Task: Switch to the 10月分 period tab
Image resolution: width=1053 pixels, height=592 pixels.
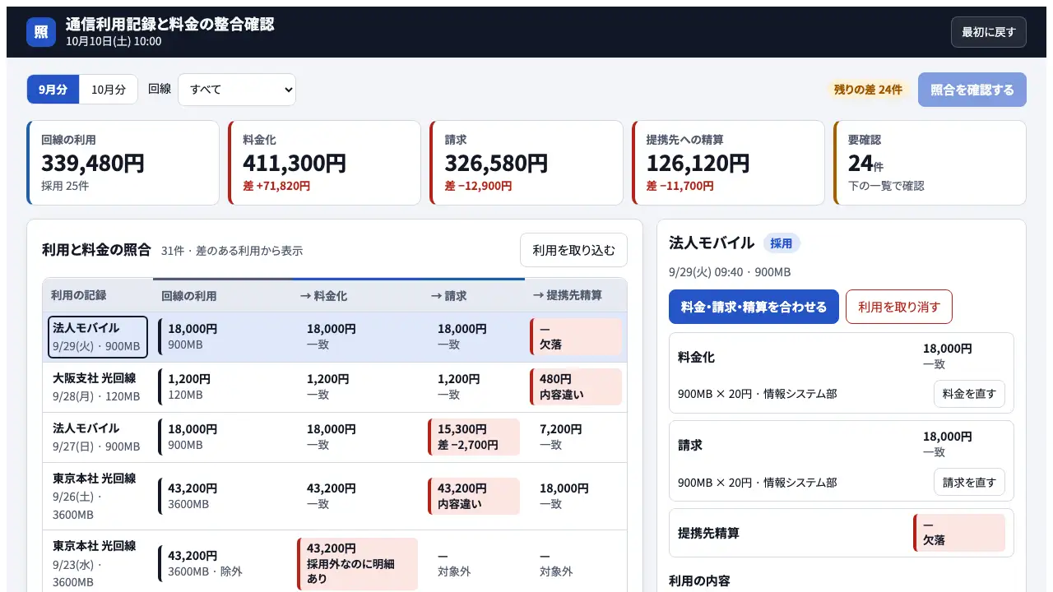Action: (x=109, y=90)
